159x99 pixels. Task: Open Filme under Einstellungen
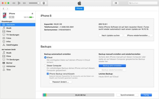(x=18, y=31)
